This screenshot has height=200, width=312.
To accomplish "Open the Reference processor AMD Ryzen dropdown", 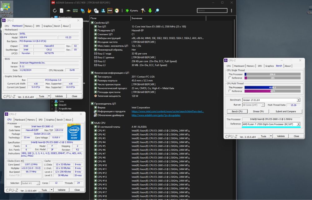I will [299, 124].
